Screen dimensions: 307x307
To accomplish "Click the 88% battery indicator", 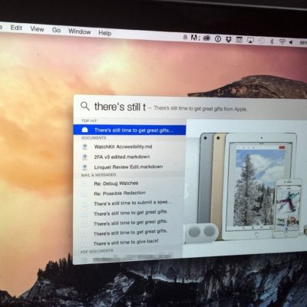I will 303,43.
